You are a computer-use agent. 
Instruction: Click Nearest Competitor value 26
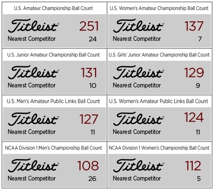[92, 179]
